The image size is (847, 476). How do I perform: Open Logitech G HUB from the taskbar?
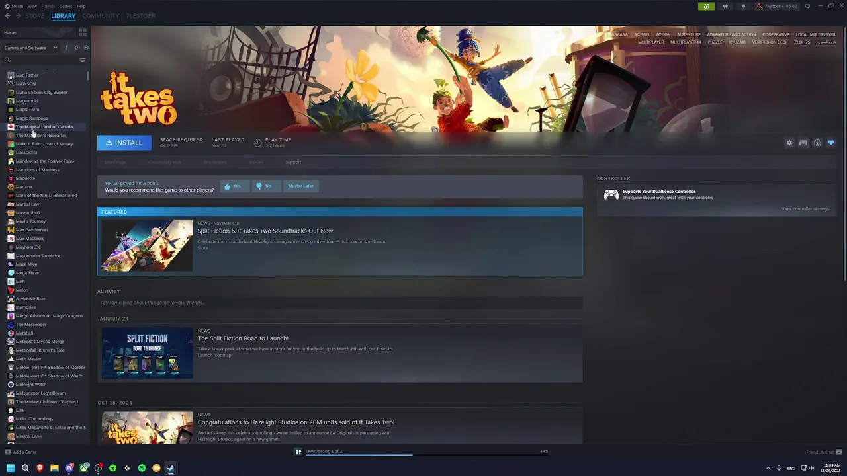point(127,468)
